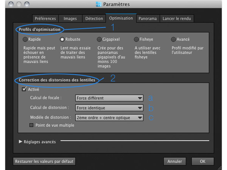The height and width of the screenshot is (170, 227).
Task: Click the "Lent mais essaie de traiter" description
Action: pyautogui.click(x=76, y=52)
